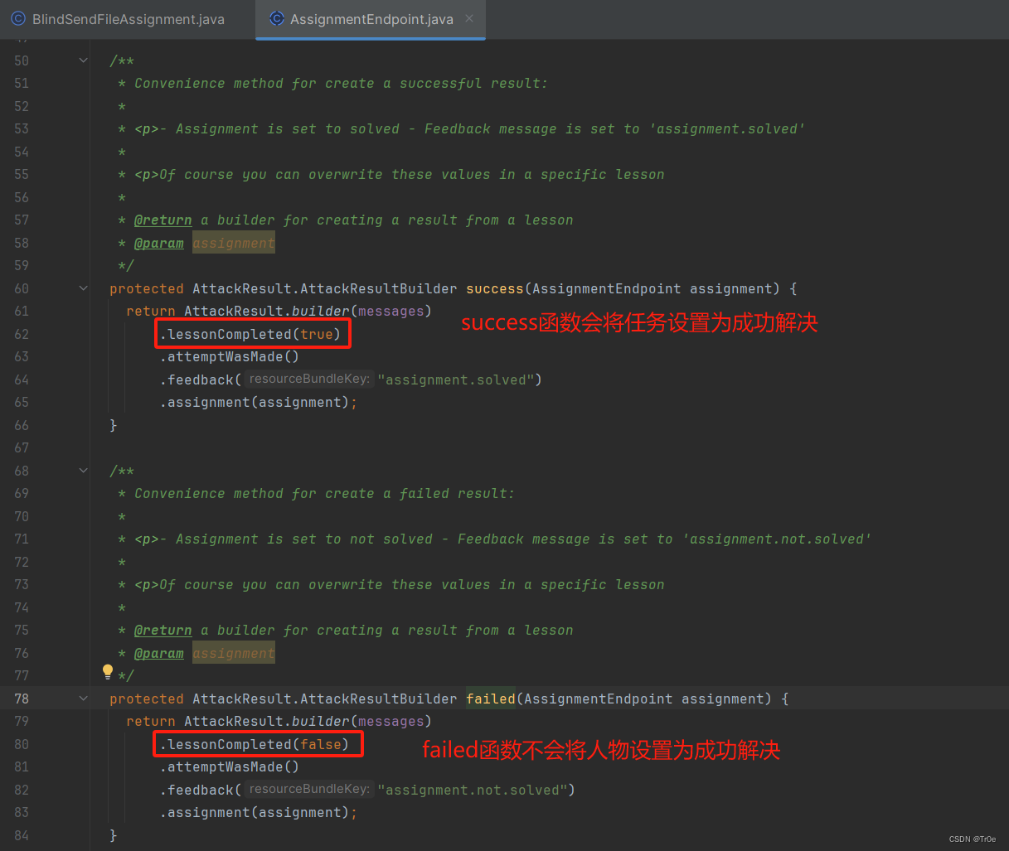
Task: Click @return tag on line 75
Action: (163, 630)
